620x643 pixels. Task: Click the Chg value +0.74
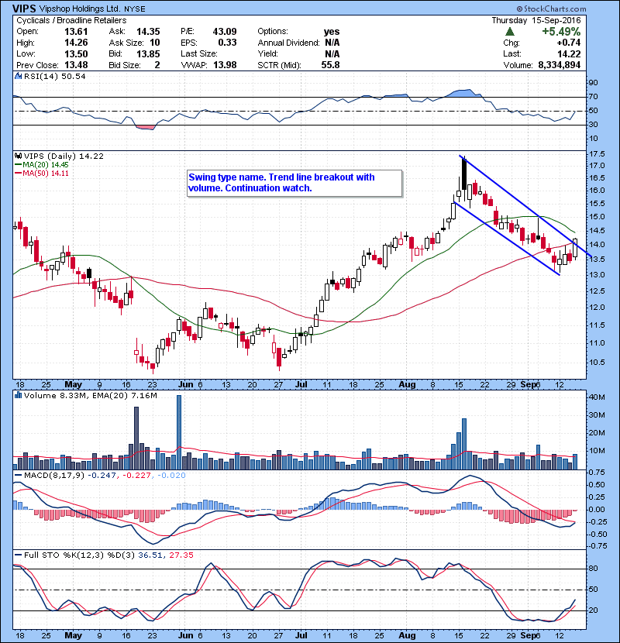pos(568,43)
